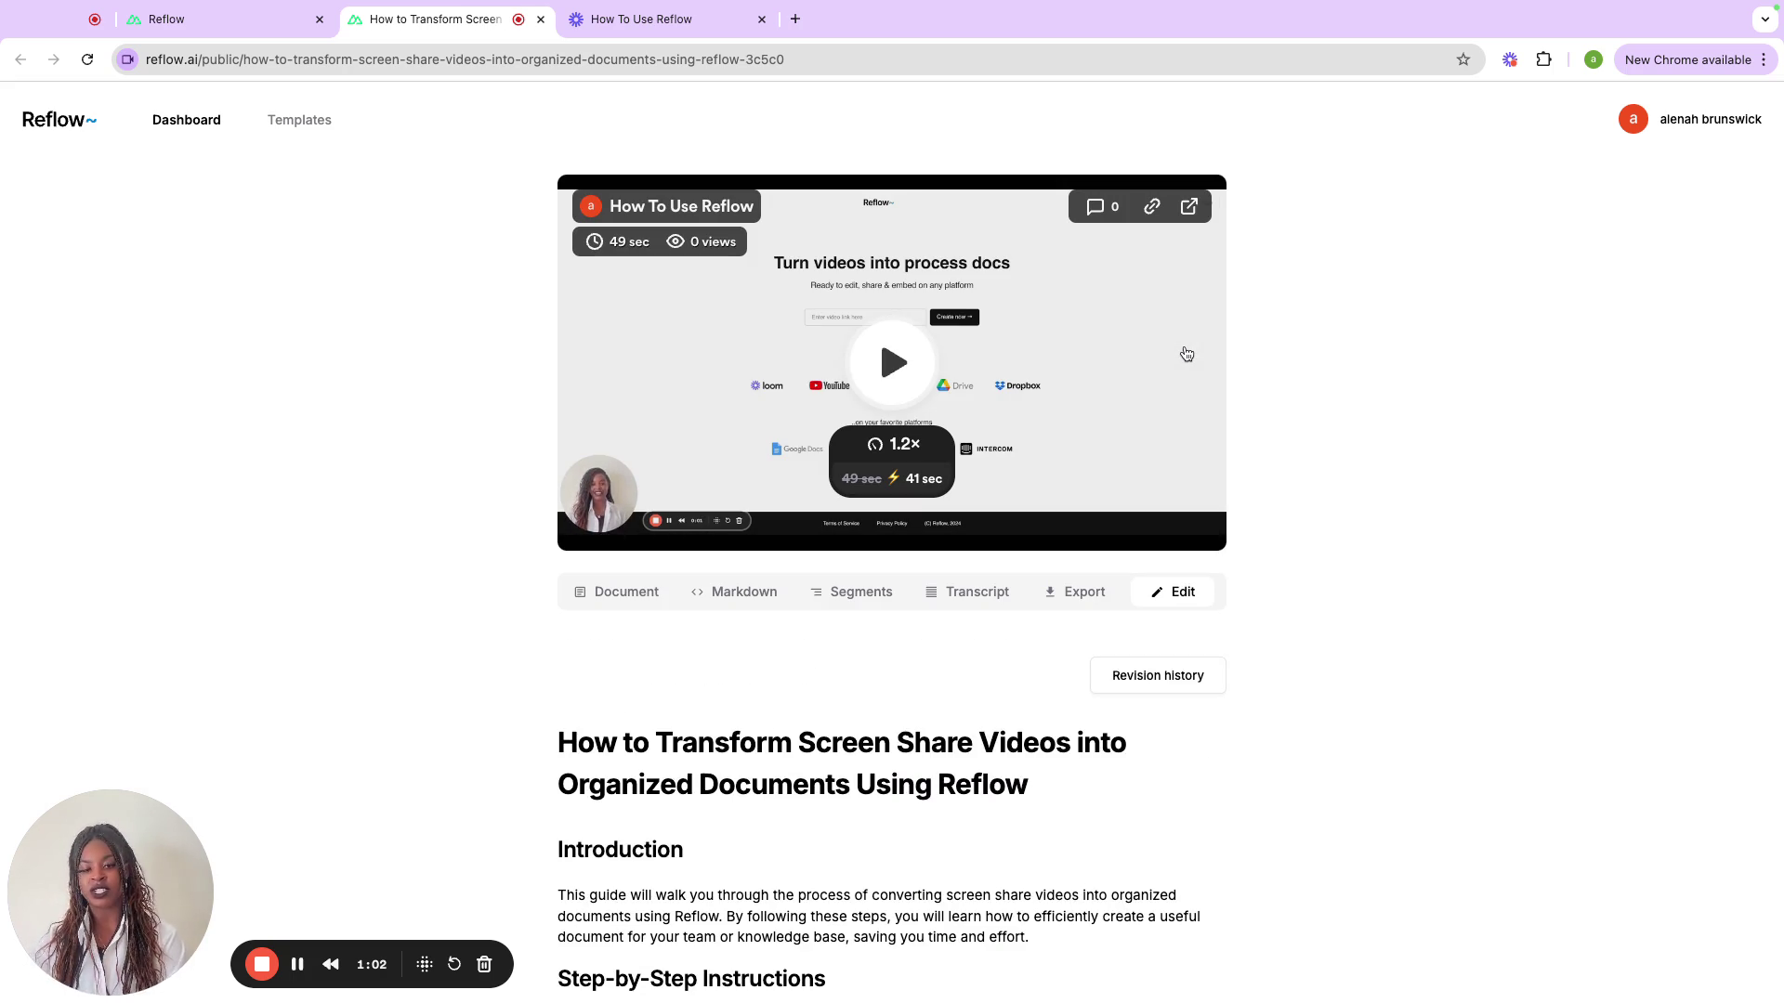Bookmark this page with star icon
The image size is (1784, 1003).
coord(1463,59)
